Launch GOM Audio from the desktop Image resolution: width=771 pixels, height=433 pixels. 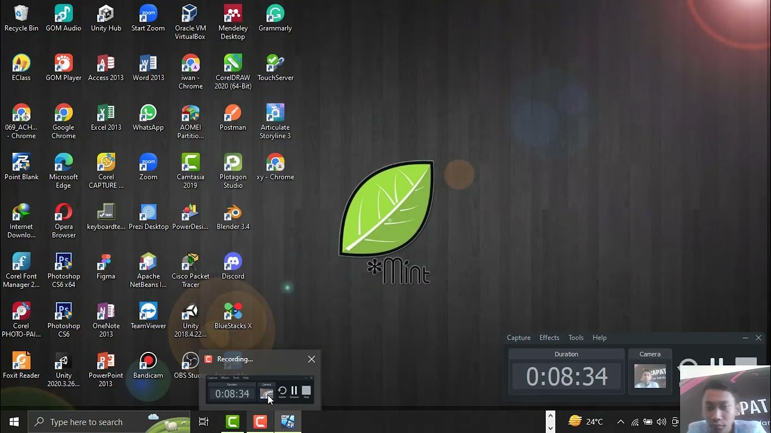point(63,19)
